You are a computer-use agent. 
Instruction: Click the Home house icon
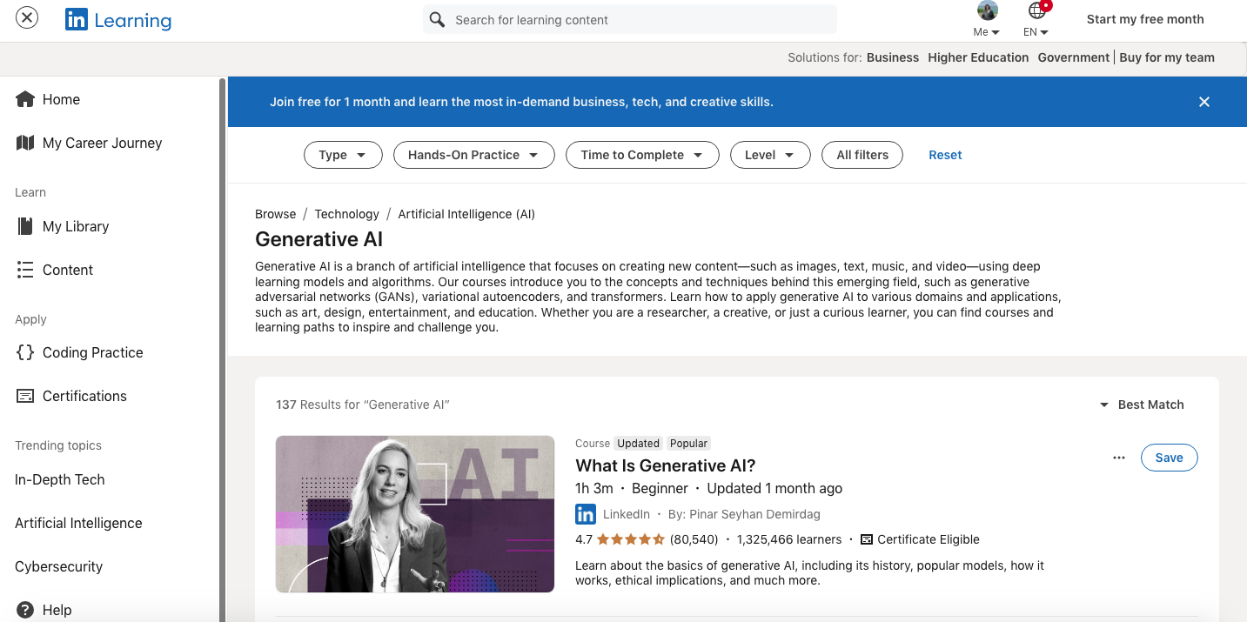25,99
